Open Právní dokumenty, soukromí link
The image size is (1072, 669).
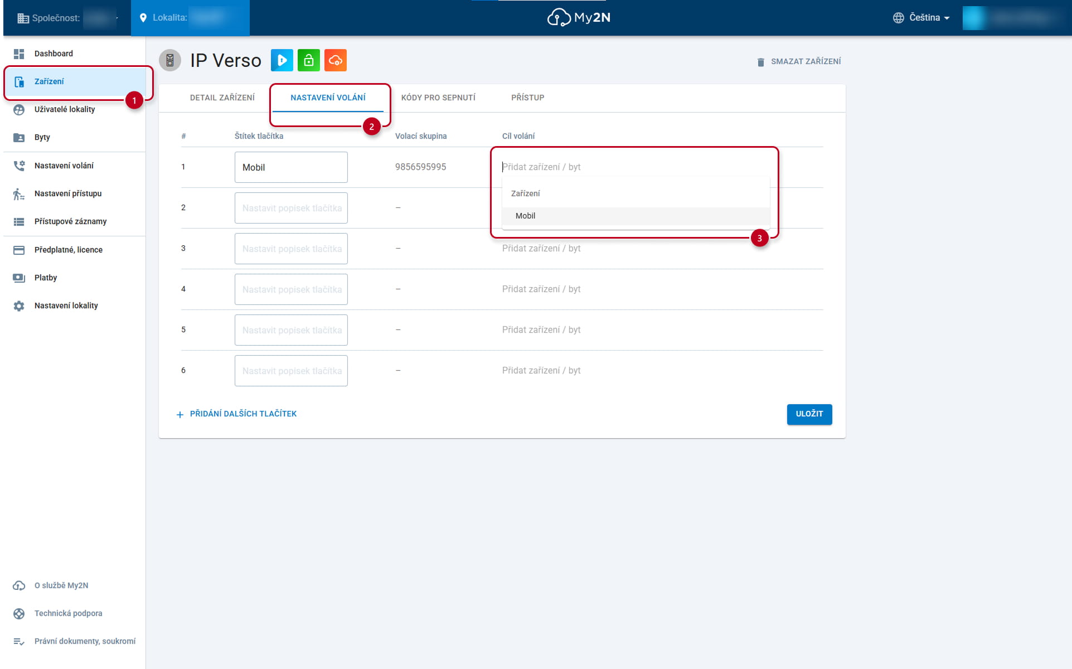(75, 641)
